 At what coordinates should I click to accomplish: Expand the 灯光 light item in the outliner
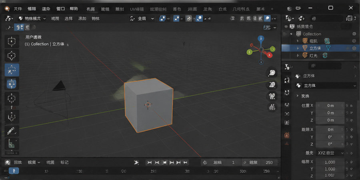click(298, 55)
